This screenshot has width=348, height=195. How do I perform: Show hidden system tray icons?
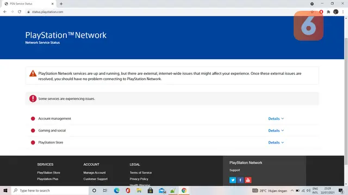pos(292,191)
